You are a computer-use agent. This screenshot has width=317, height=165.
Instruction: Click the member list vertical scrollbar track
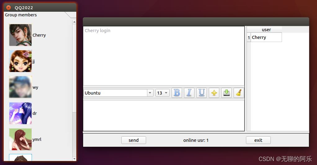74,134
